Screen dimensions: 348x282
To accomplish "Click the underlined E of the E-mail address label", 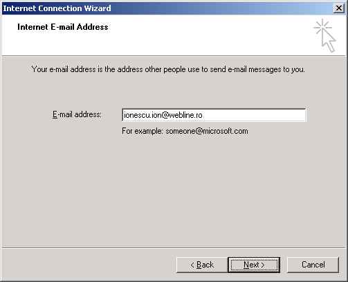I will click(55, 114).
